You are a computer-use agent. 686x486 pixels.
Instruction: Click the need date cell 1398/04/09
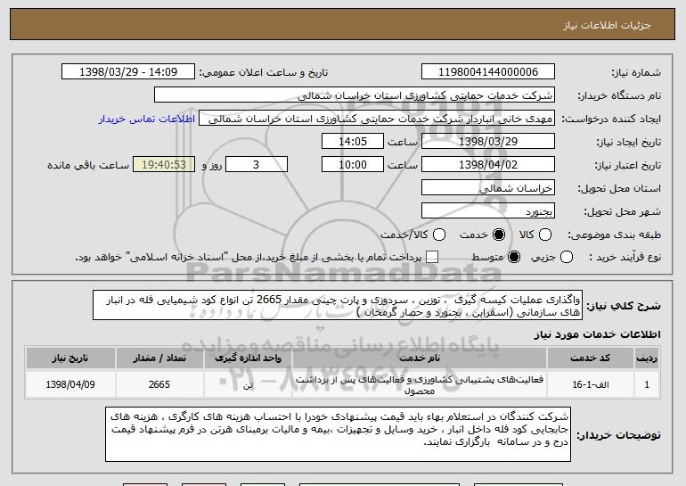click(x=70, y=384)
